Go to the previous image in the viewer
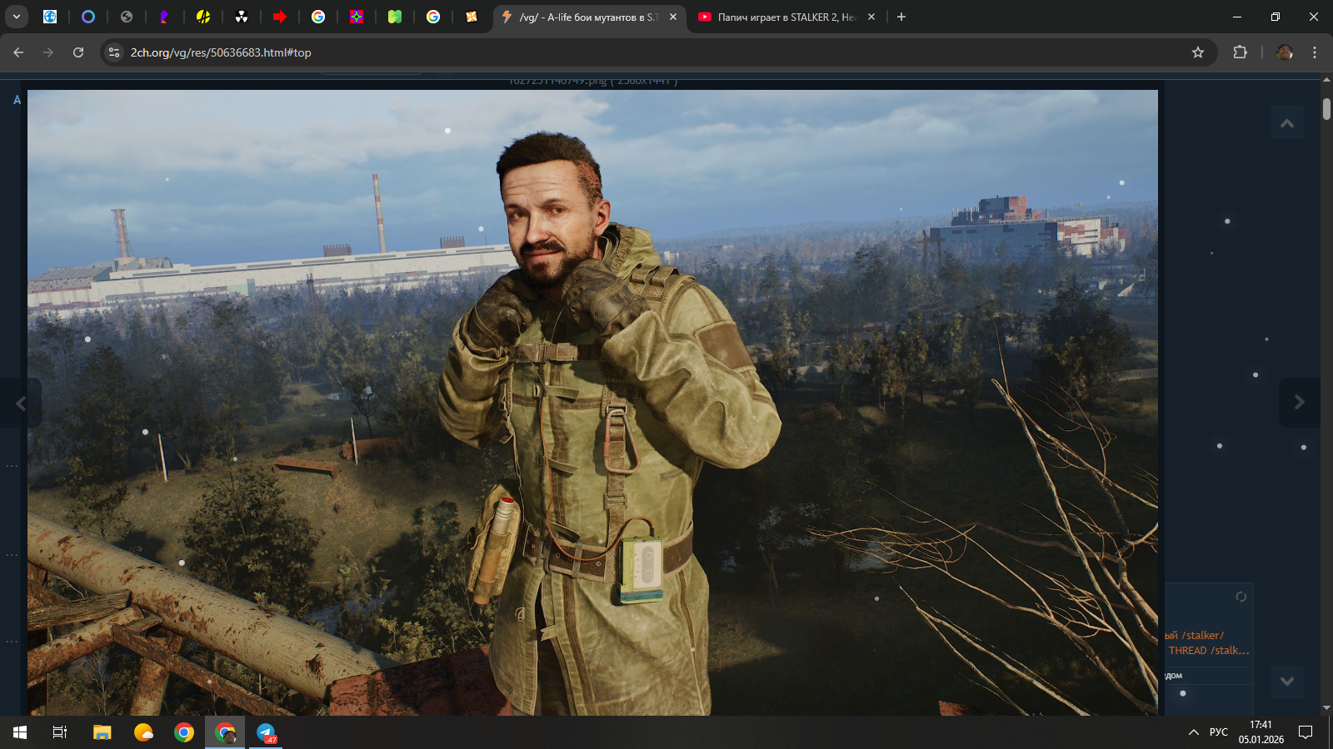1333x749 pixels. click(x=21, y=404)
